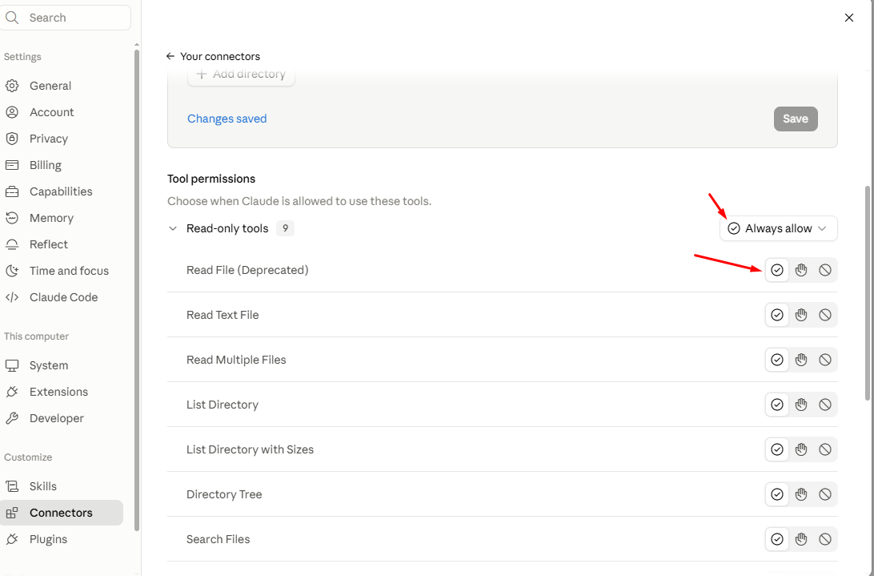The height and width of the screenshot is (576, 874).
Task: Set Search Files to needs approval
Action: 801,539
